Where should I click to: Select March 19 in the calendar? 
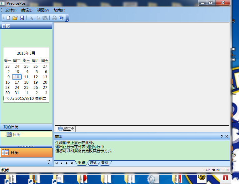click(x=36, y=82)
